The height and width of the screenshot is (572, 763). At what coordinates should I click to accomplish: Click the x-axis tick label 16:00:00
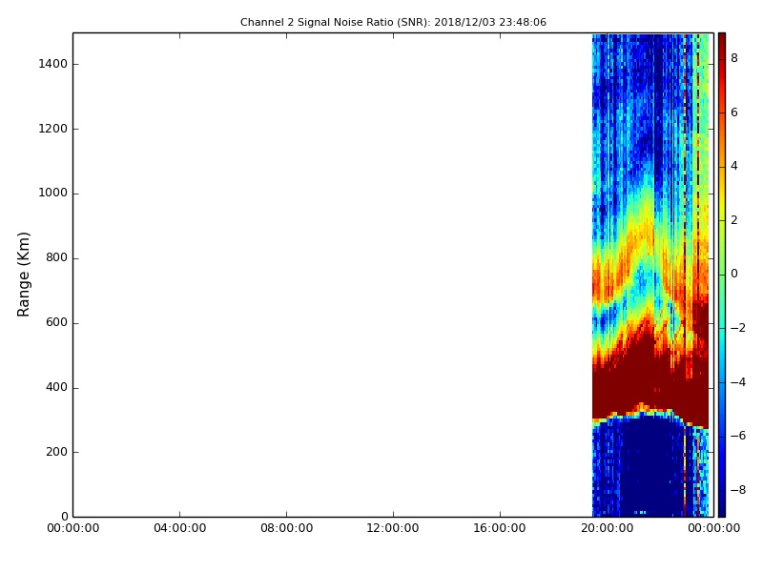[x=500, y=528]
